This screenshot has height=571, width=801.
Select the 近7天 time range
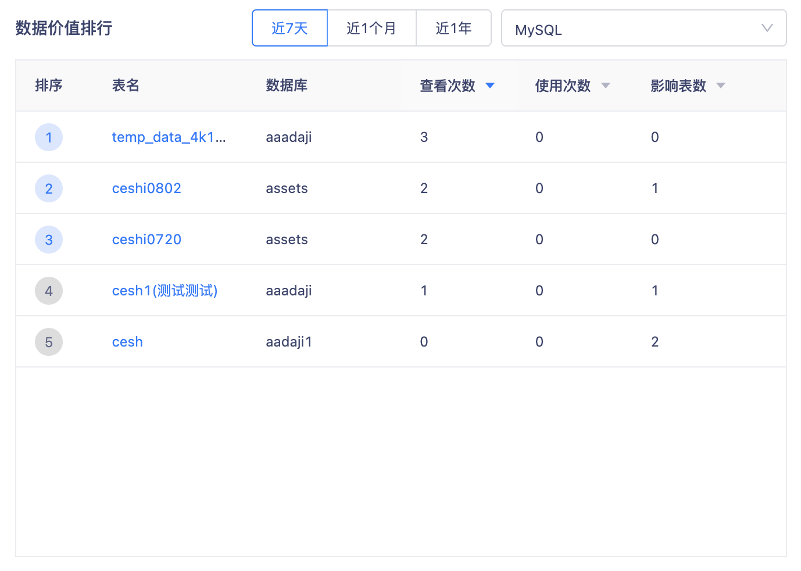point(289,28)
